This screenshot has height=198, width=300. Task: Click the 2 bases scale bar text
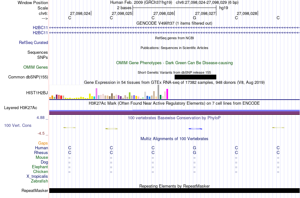[124, 8]
